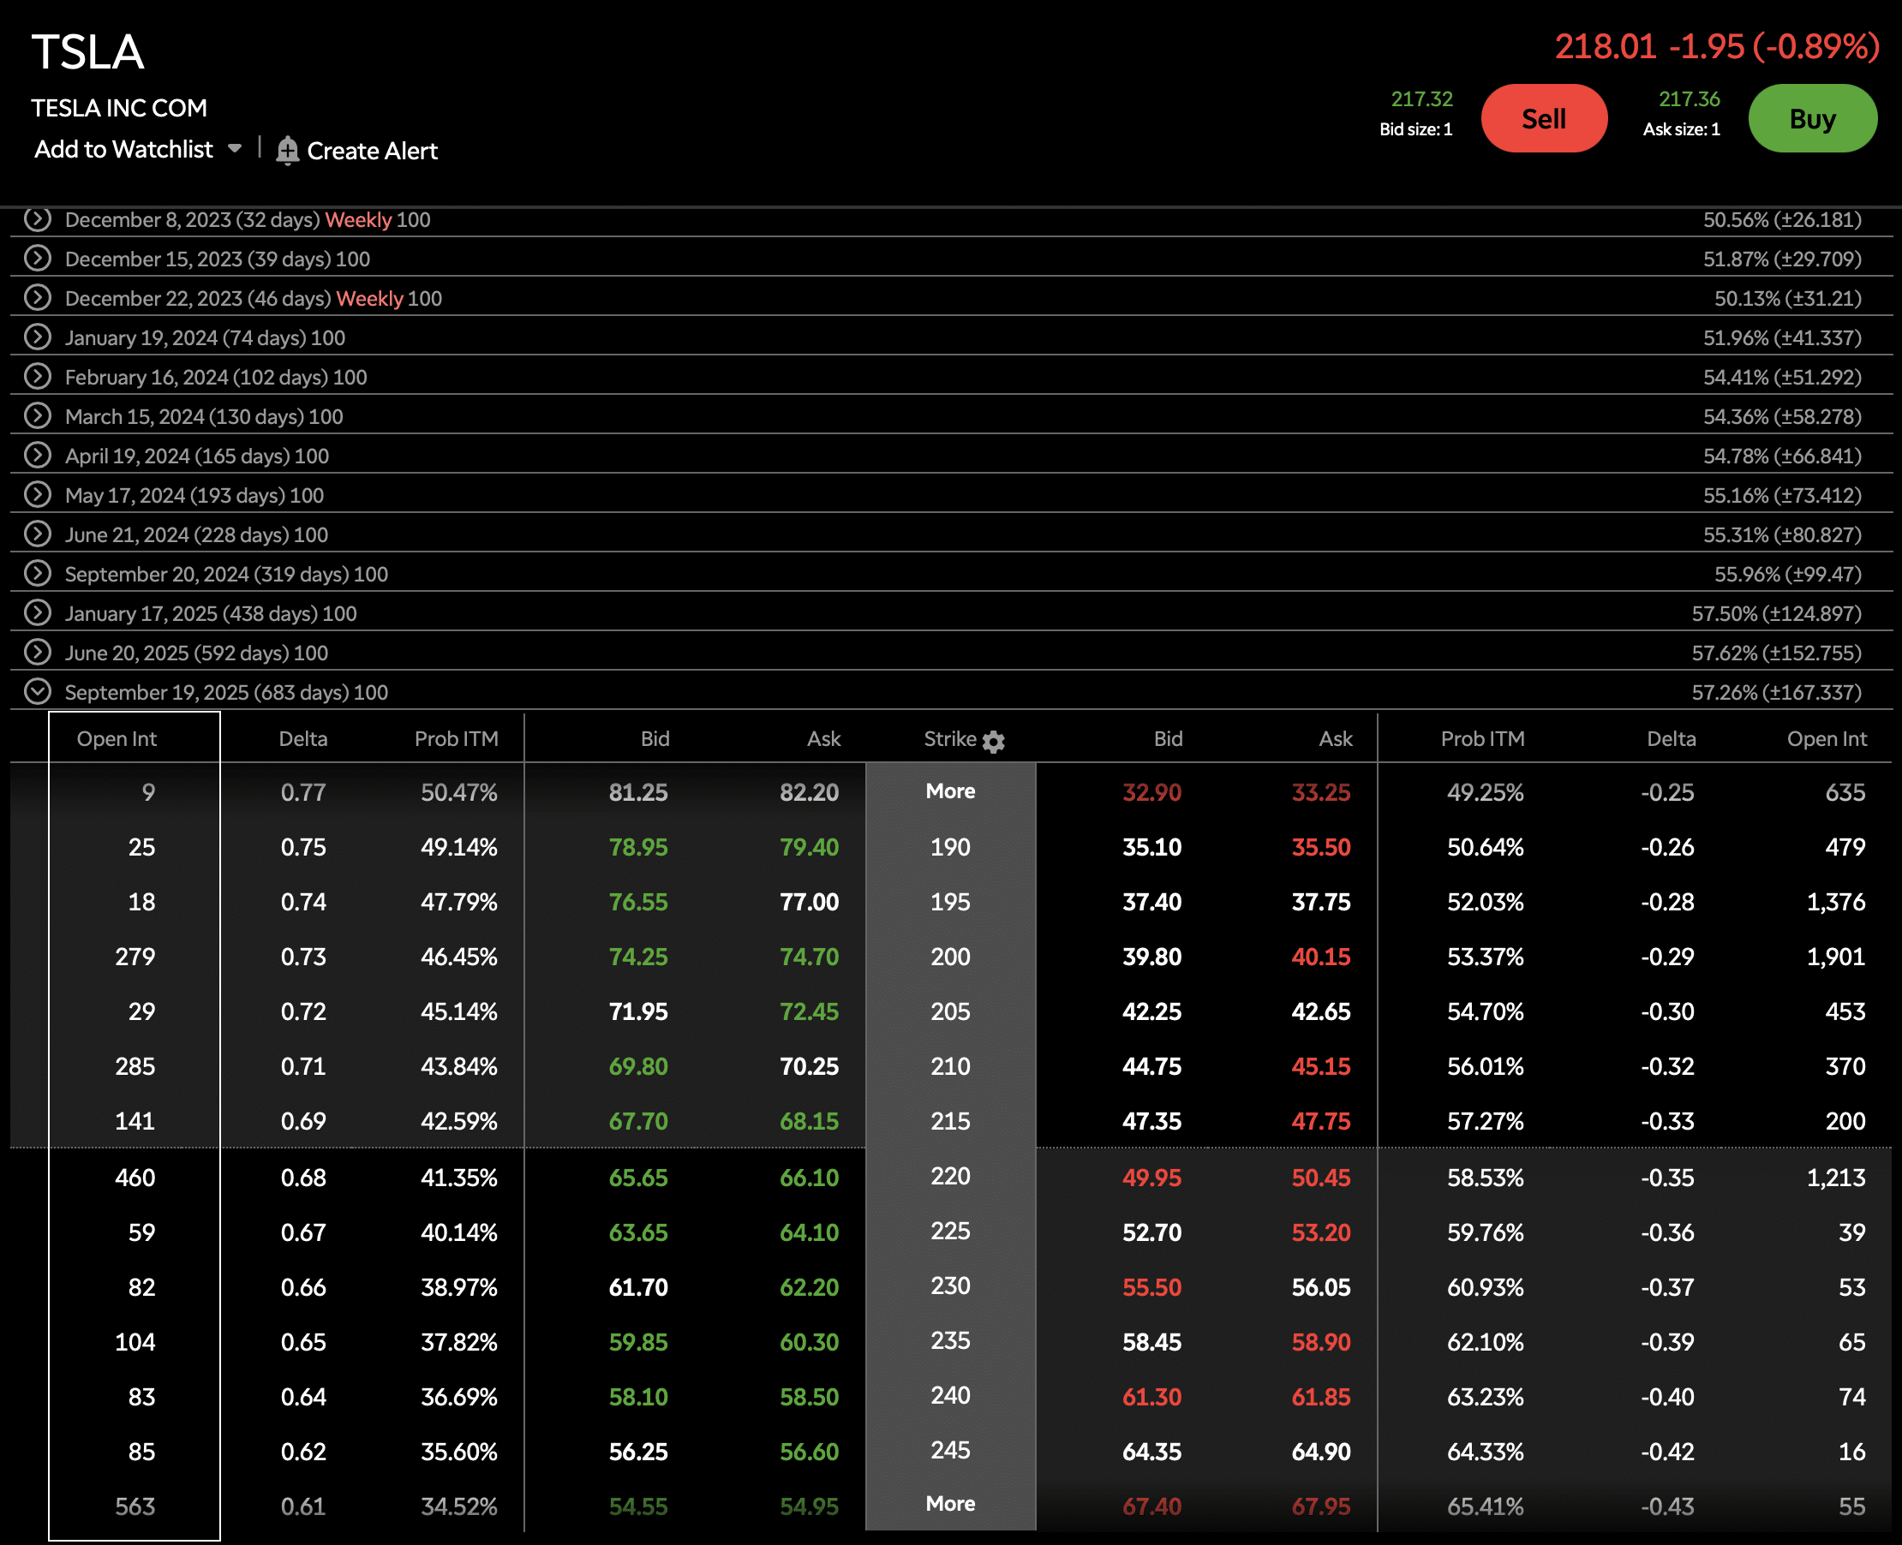Image resolution: width=1902 pixels, height=1545 pixels.
Task: Select the 195 strike row
Action: 950,902
